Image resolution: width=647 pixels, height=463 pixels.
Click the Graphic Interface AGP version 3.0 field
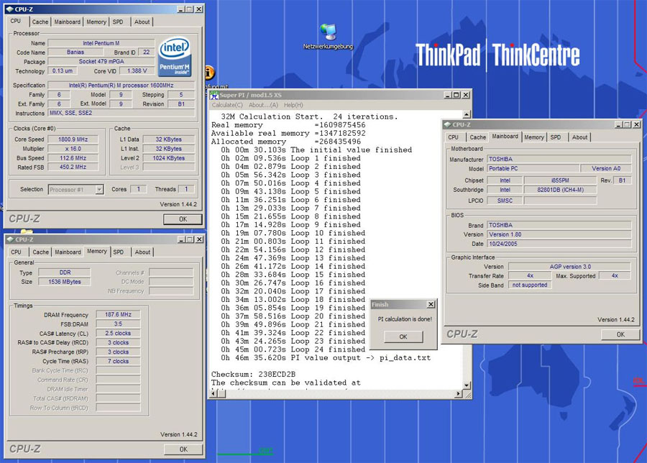pyautogui.click(x=569, y=267)
